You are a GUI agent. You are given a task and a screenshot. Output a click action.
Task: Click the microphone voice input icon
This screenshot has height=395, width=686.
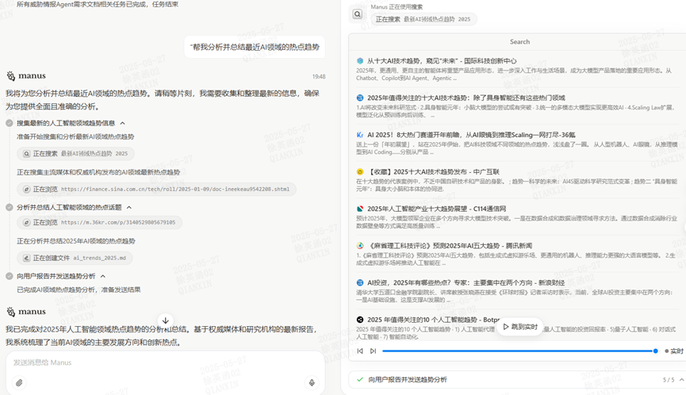(x=312, y=382)
